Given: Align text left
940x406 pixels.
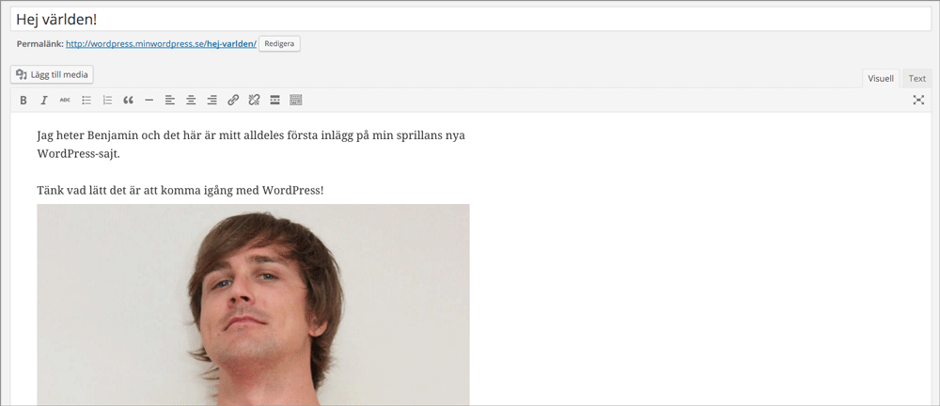Looking at the screenshot, I should coord(169,101).
